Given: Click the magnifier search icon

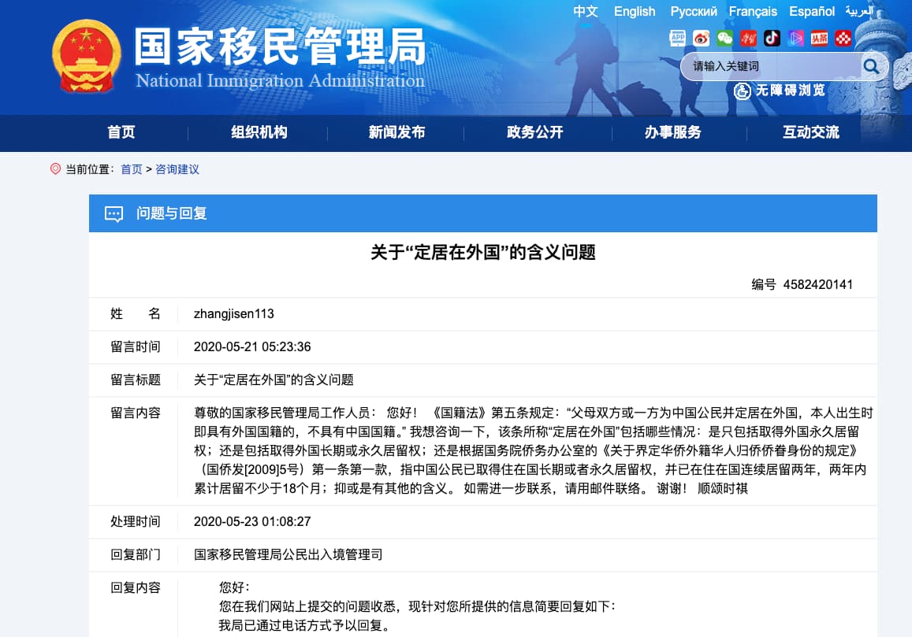Looking at the screenshot, I should [x=871, y=67].
